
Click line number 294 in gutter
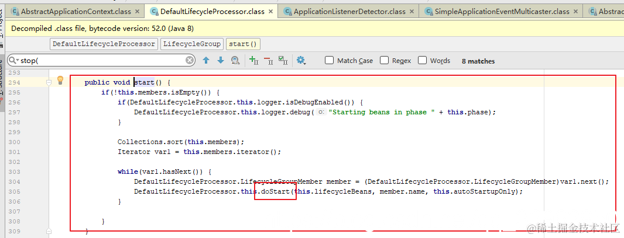[x=14, y=82]
